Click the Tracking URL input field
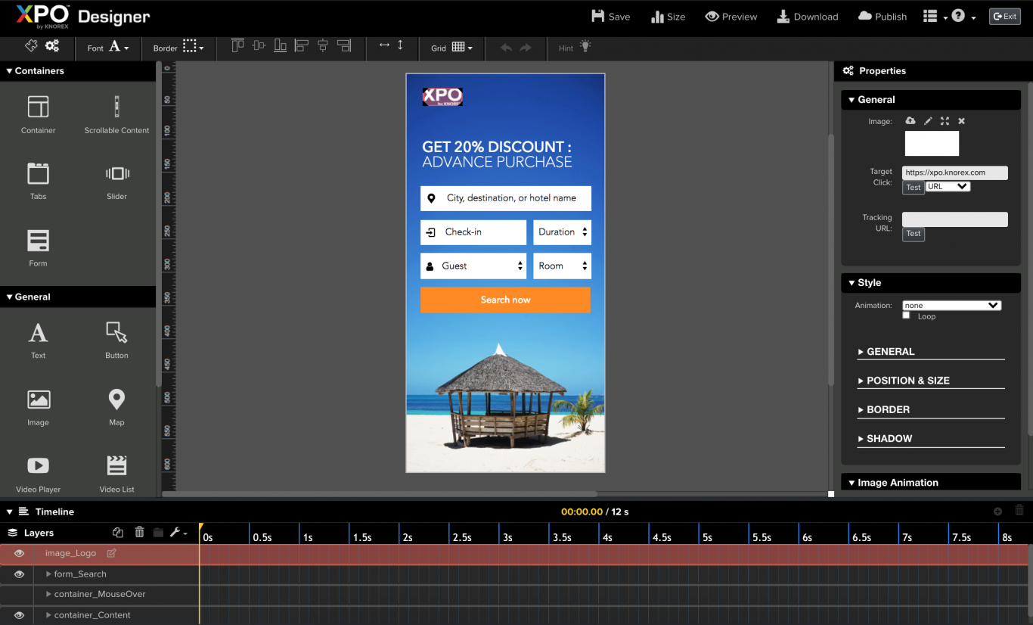 pyautogui.click(x=954, y=219)
